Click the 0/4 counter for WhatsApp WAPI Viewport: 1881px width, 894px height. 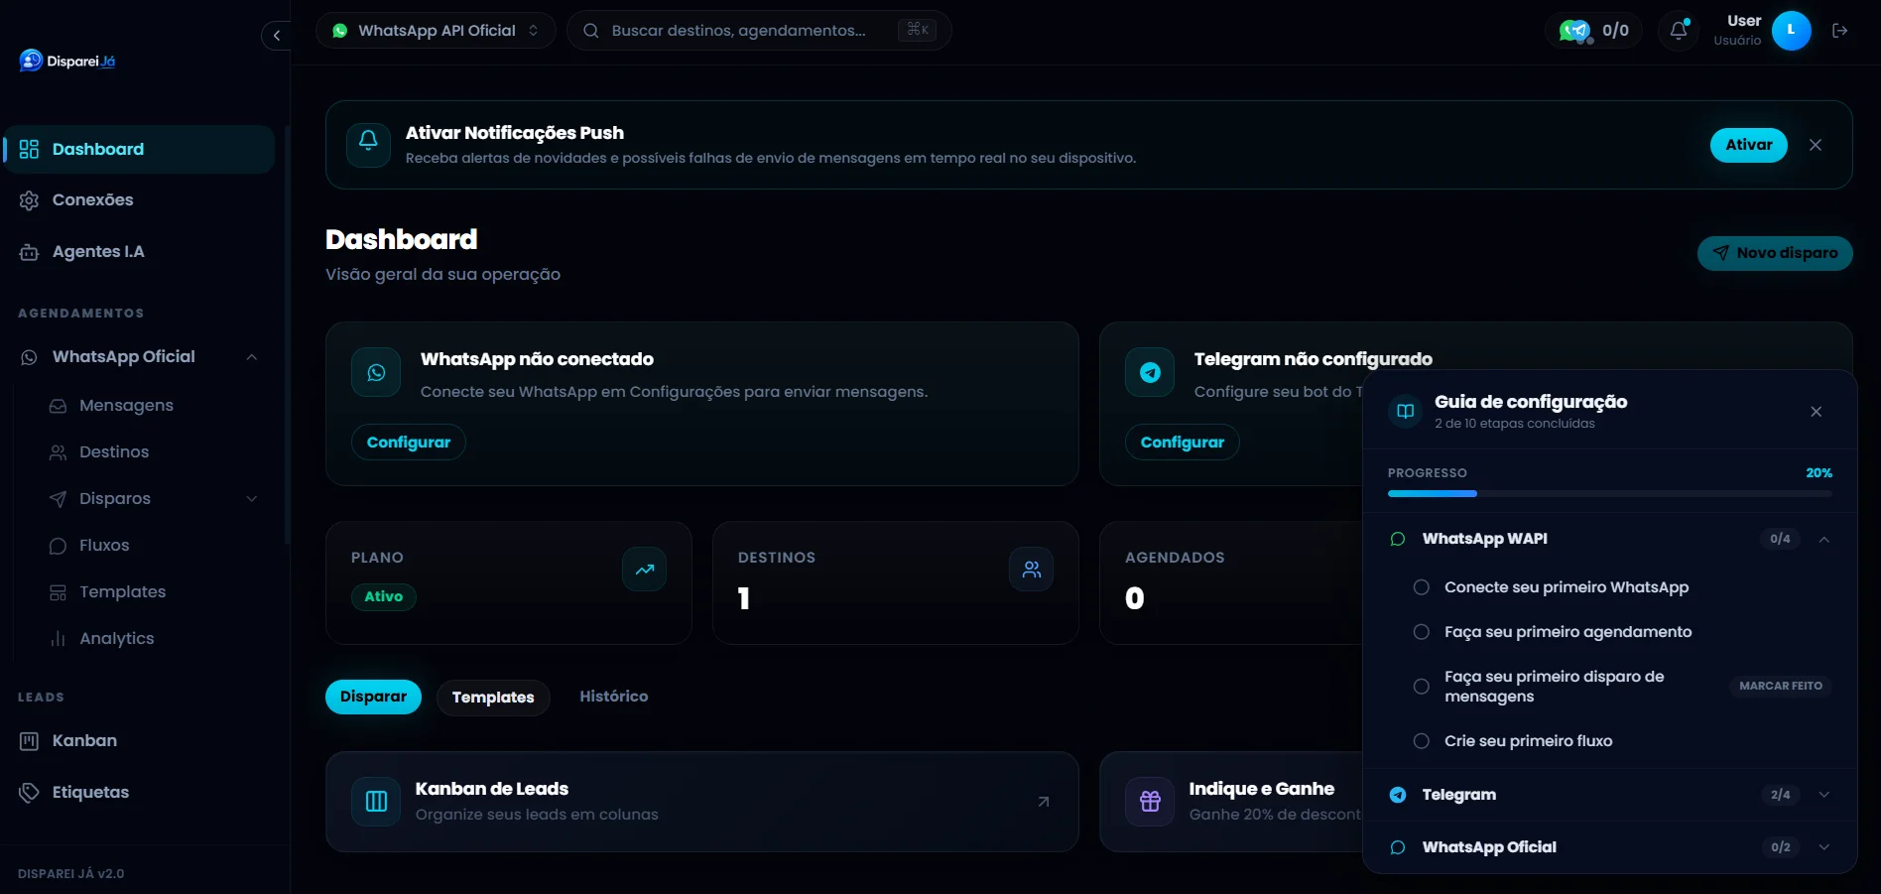pos(1780,539)
